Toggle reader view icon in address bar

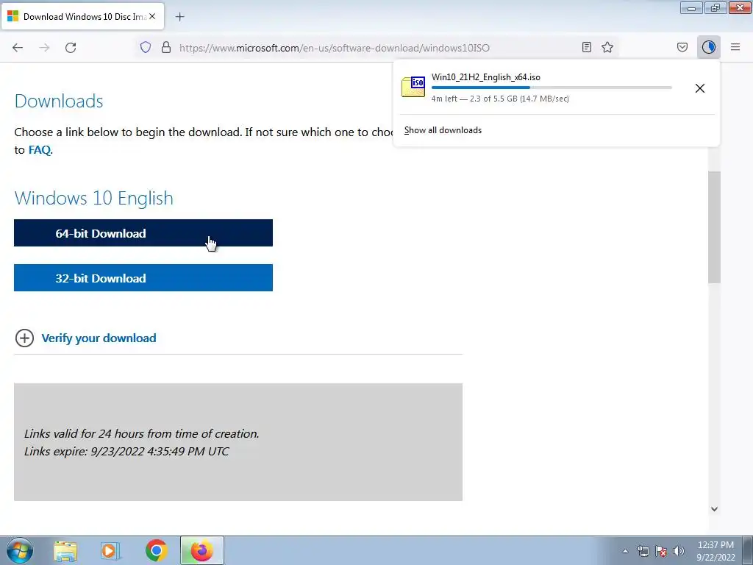(x=586, y=47)
